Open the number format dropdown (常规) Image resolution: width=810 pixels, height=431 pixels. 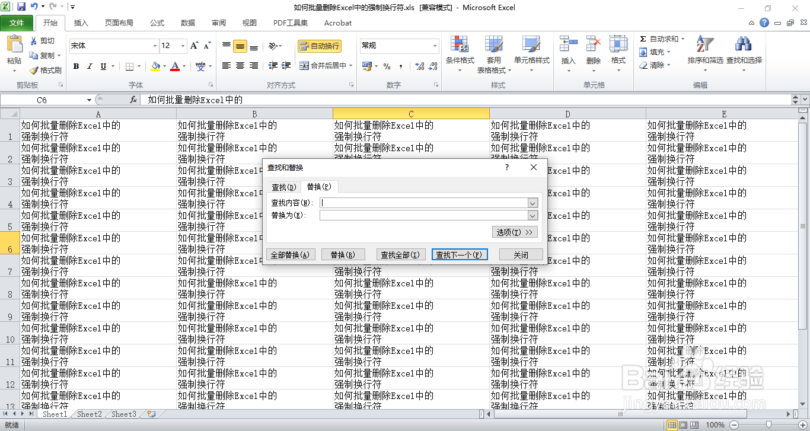click(435, 46)
